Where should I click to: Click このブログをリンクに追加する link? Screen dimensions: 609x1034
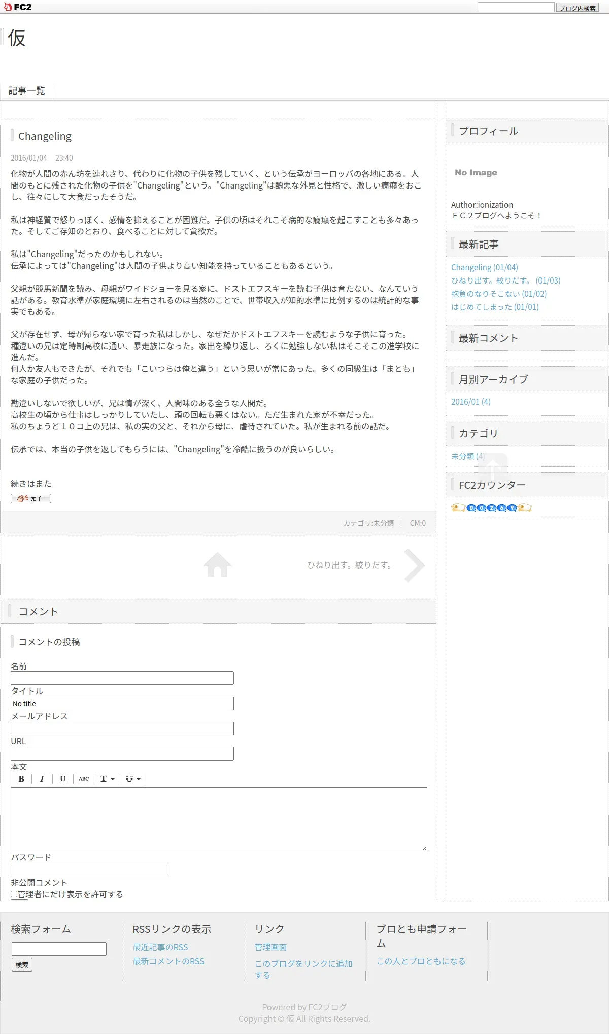(303, 969)
